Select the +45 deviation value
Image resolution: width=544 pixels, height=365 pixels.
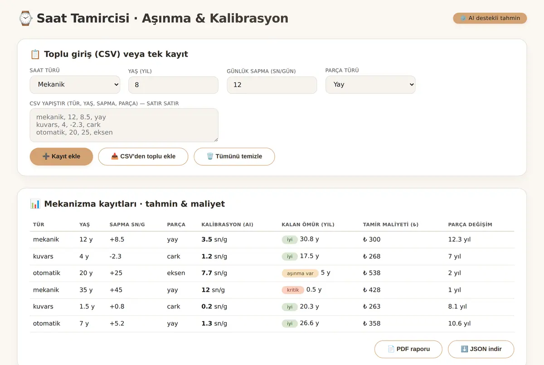[x=116, y=290]
